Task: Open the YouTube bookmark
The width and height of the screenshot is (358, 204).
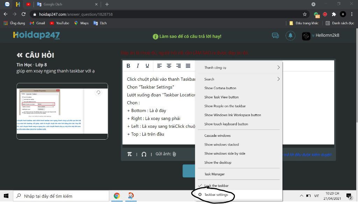Action: click(59, 23)
